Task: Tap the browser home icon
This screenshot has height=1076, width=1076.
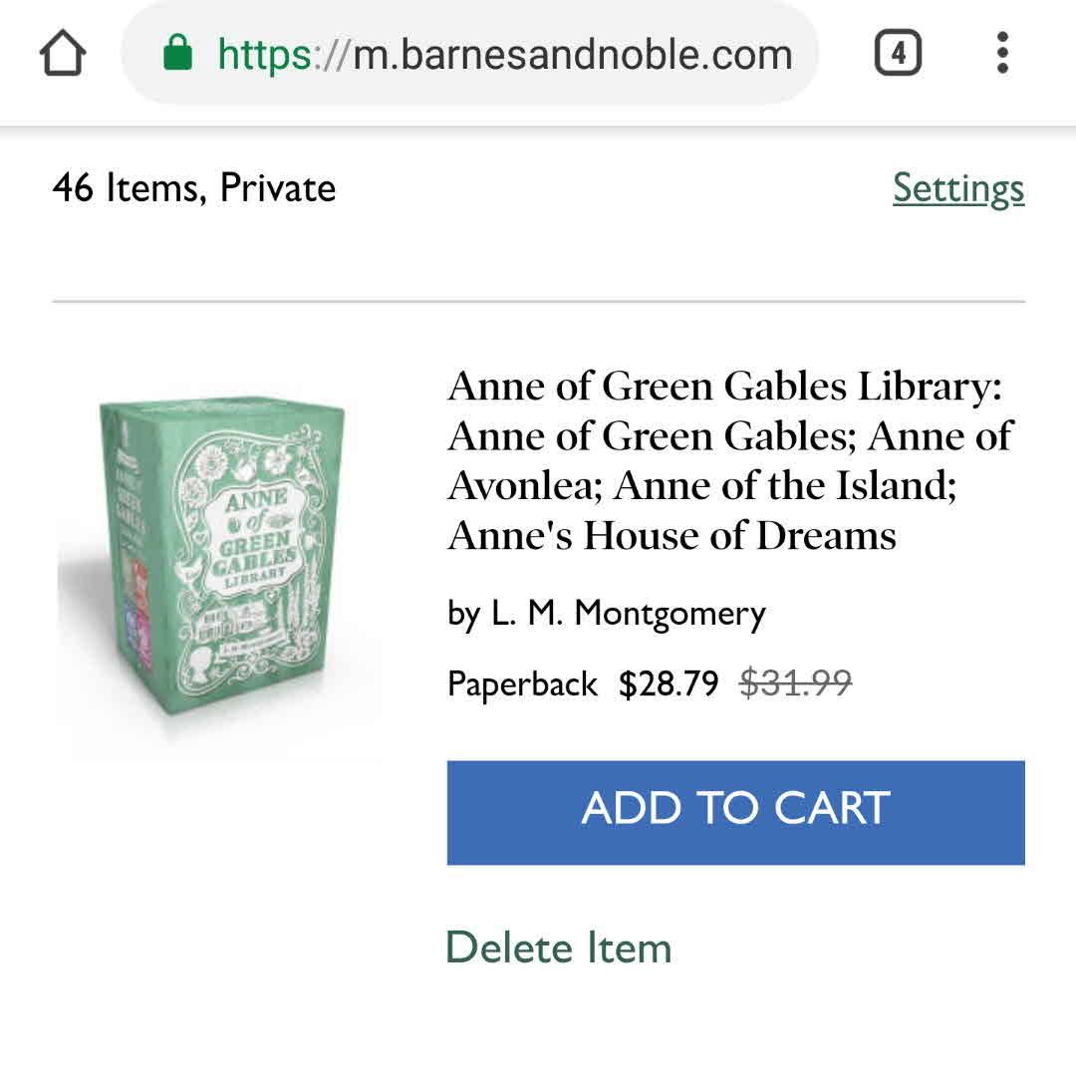Action: tap(63, 53)
